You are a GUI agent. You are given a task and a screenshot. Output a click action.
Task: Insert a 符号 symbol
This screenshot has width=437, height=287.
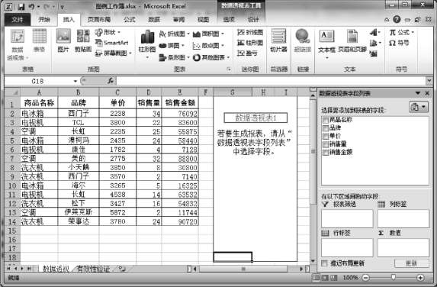399,43
